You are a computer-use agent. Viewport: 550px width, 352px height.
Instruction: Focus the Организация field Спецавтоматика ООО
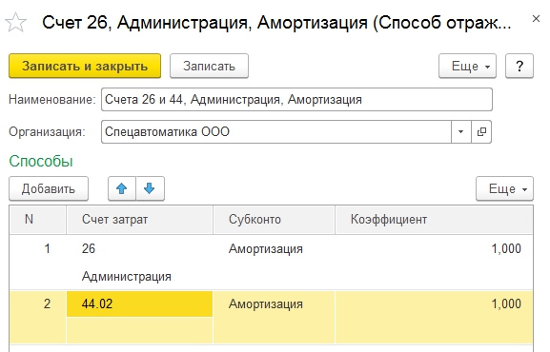pyautogui.click(x=276, y=131)
